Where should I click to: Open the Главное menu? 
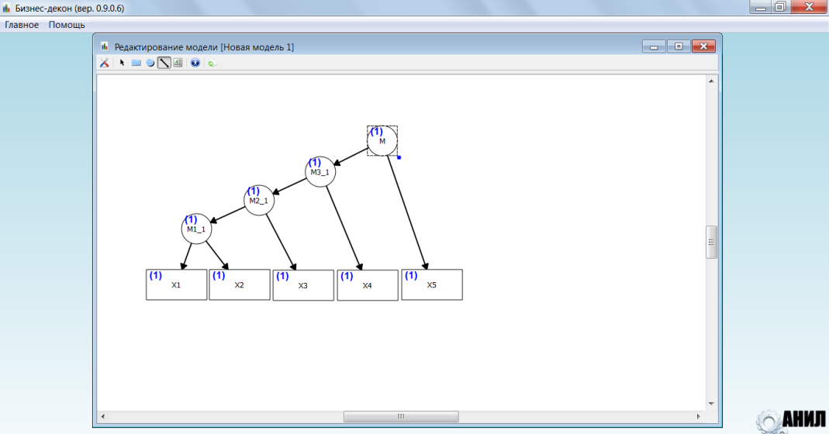(x=22, y=25)
